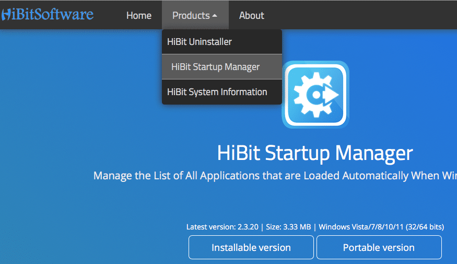Click the 'Latest version: 2.3.20' text
This screenshot has height=264, width=457.
222,227
